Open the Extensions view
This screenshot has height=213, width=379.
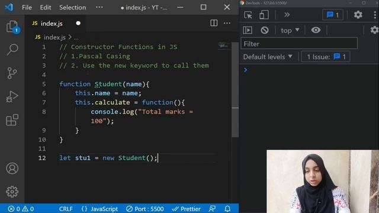point(12,120)
